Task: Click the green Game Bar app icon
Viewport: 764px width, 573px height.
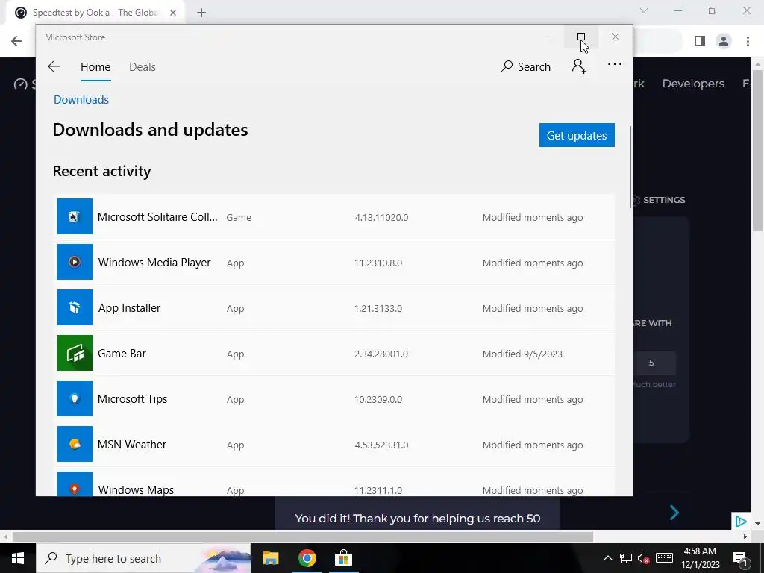Action: pyautogui.click(x=75, y=353)
